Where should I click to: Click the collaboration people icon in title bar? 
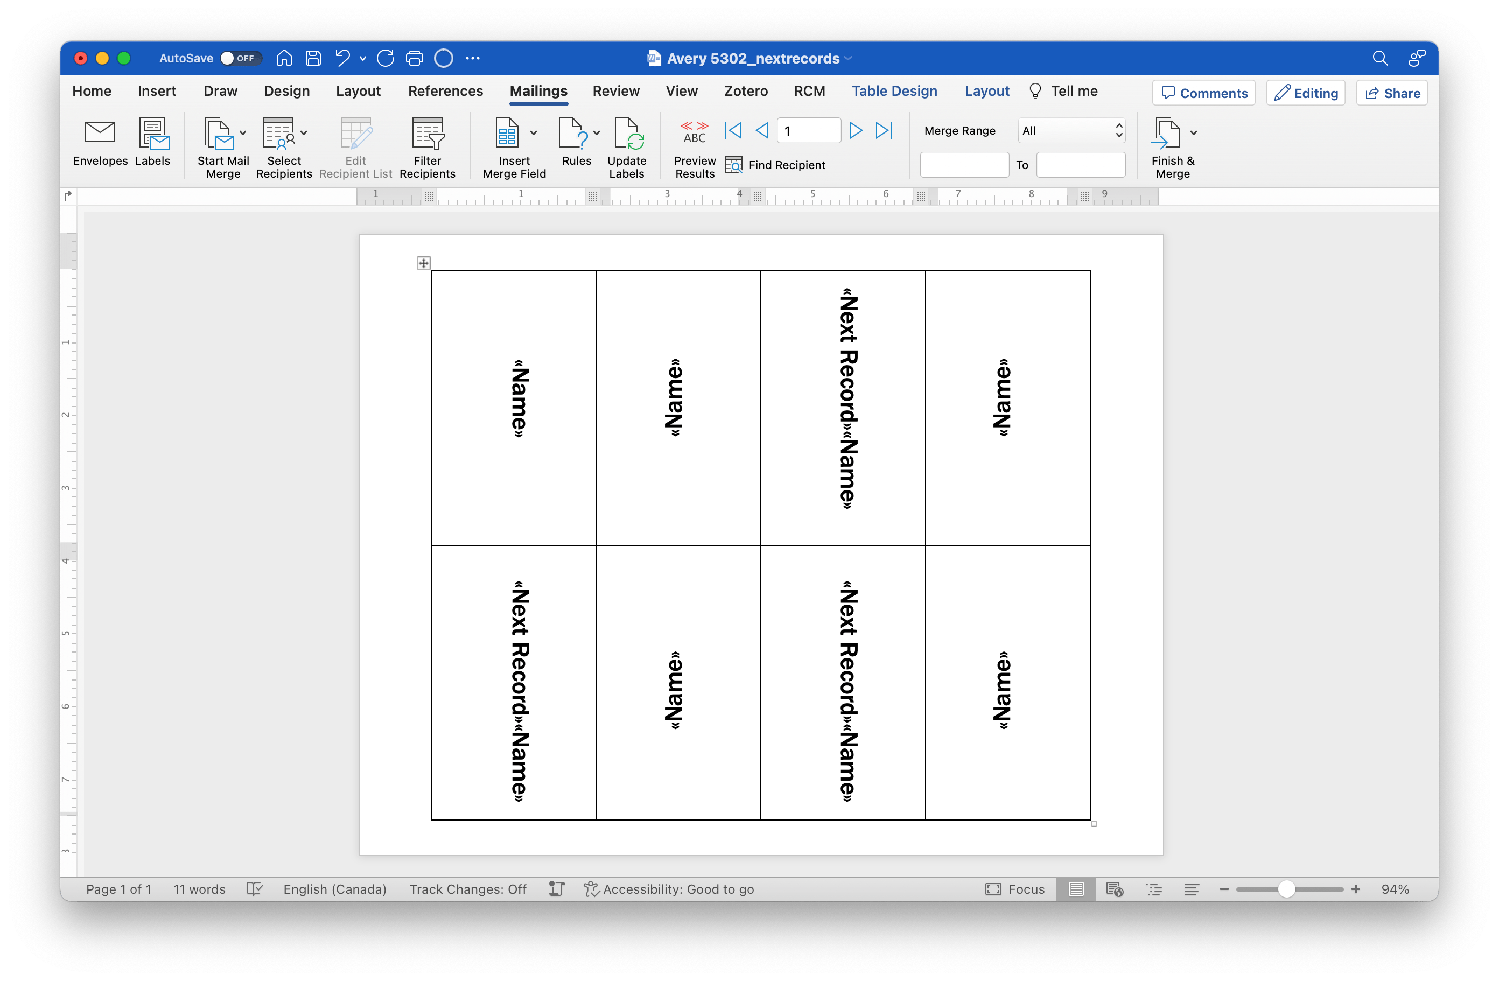click(1417, 58)
